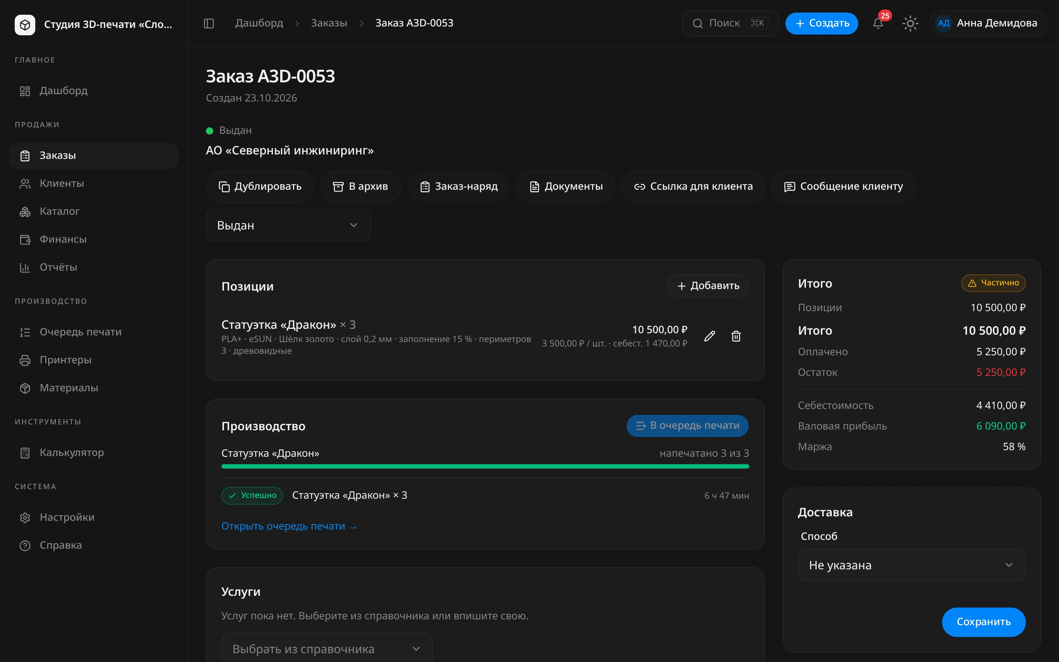Save delivery with Сохранить
This screenshot has width=1059, height=662.
point(983,622)
